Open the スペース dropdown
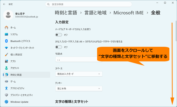Viewport: 177px width, 107px height. coord(79,74)
